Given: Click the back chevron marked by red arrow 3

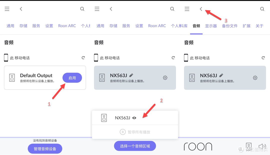Looking at the screenshot, I should [x=201, y=9].
